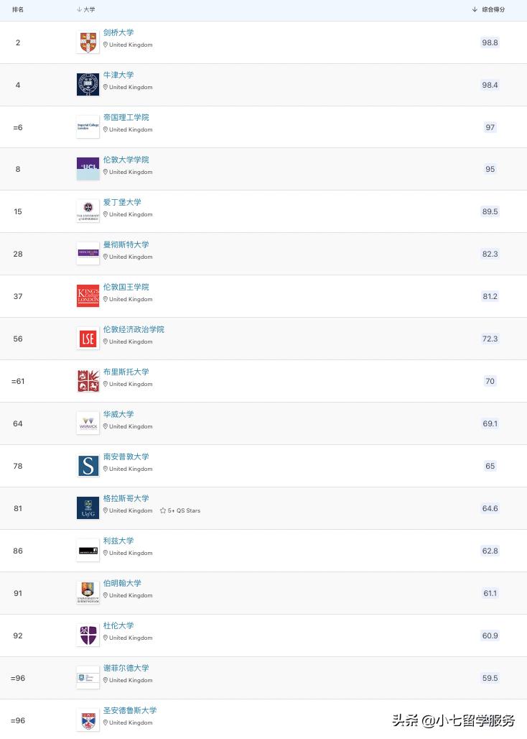Image resolution: width=527 pixels, height=739 pixels.
Task: Click the purple UCL logo
Action: (88, 169)
